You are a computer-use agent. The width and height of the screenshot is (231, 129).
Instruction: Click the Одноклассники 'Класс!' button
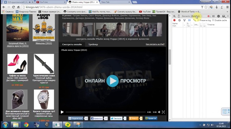[134, 118]
